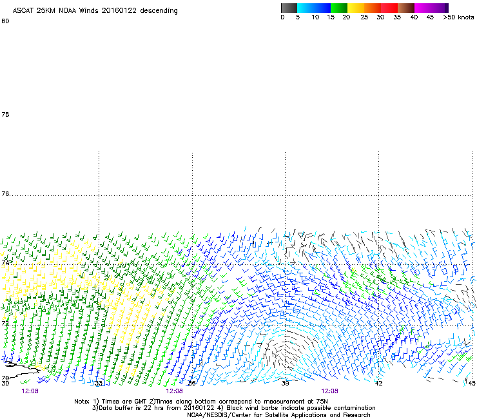This screenshot has height=419, width=477.
Task: Click the cyan-to-blue 5-15 knots legend segment
Action: click(314, 8)
